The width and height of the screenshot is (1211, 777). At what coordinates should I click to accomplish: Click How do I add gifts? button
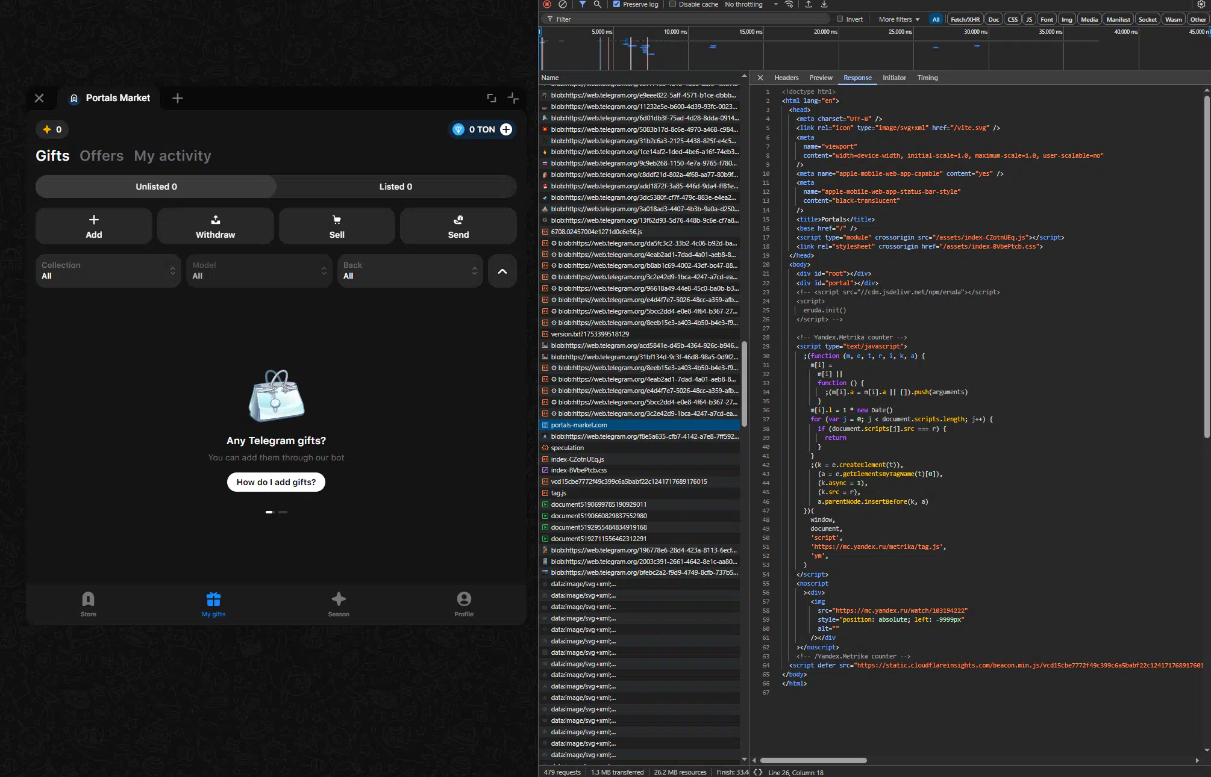276,482
